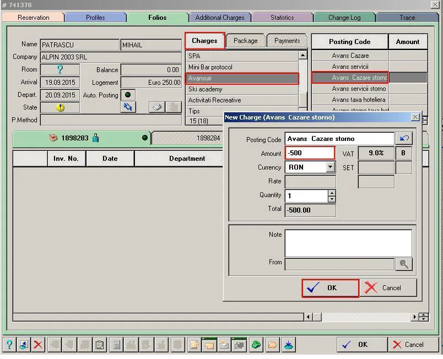Click the blue undo arrow beside Posting Code
Screen dimensions: 443x359
pyautogui.click(x=404, y=139)
